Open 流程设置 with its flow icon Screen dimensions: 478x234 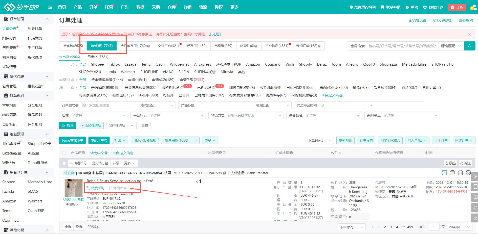pos(418,20)
